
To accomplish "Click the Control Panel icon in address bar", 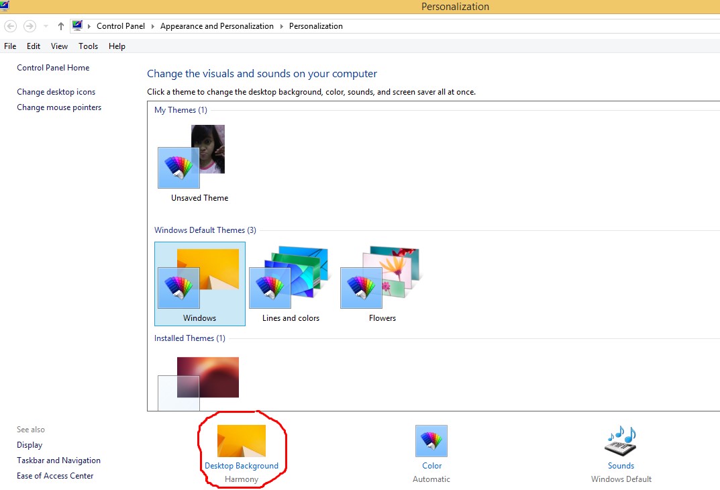I will (x=78, y=26).
